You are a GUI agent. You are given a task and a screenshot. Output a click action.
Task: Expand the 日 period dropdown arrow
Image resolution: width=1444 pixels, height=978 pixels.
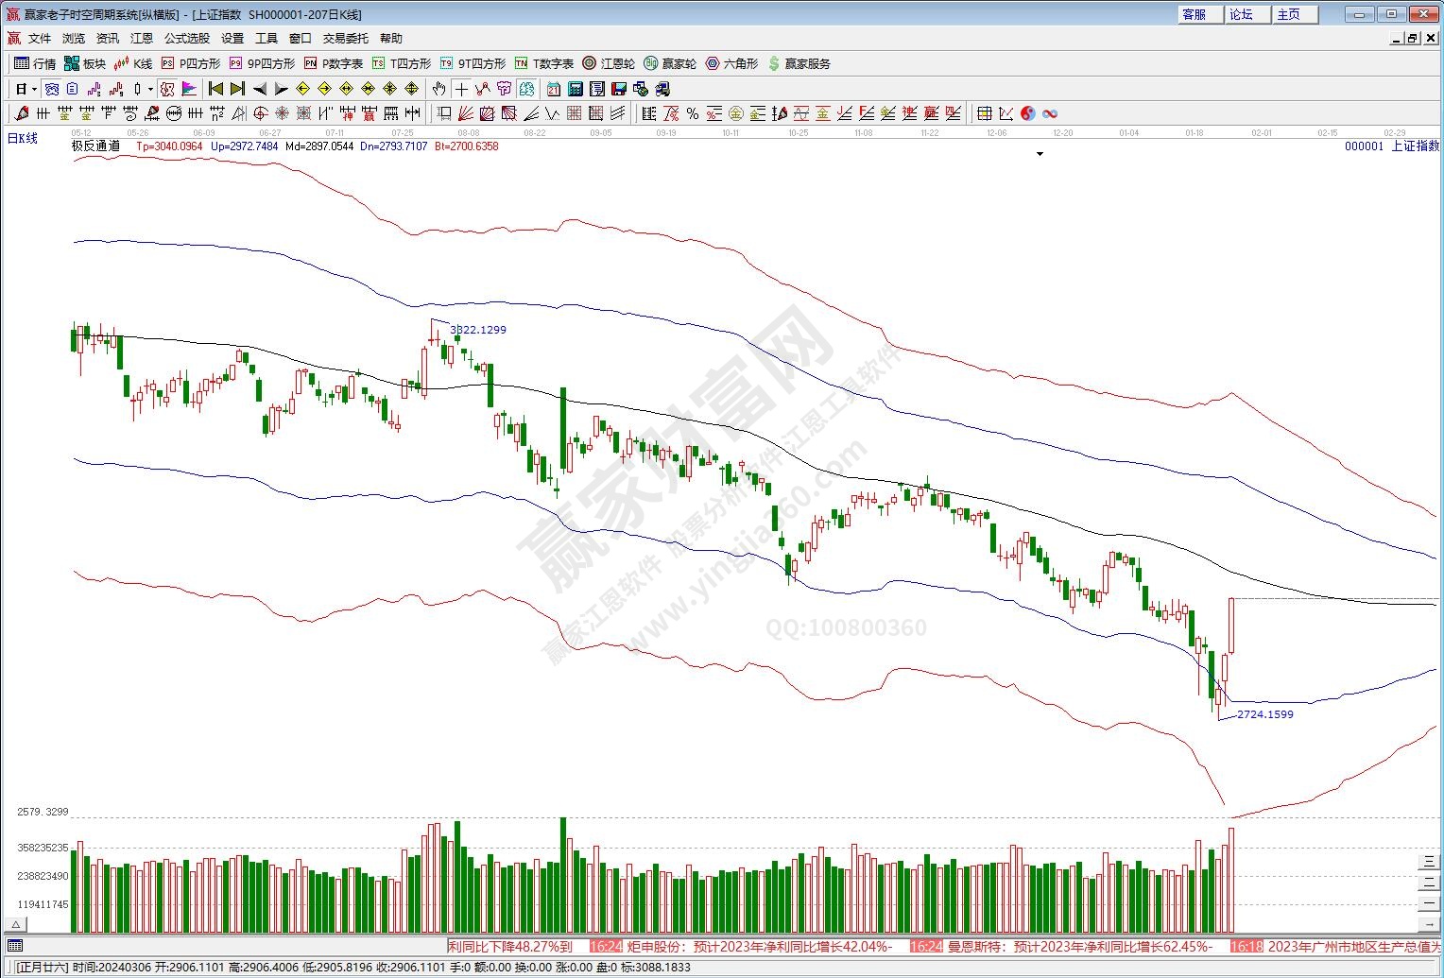click(x=35, y=89)
